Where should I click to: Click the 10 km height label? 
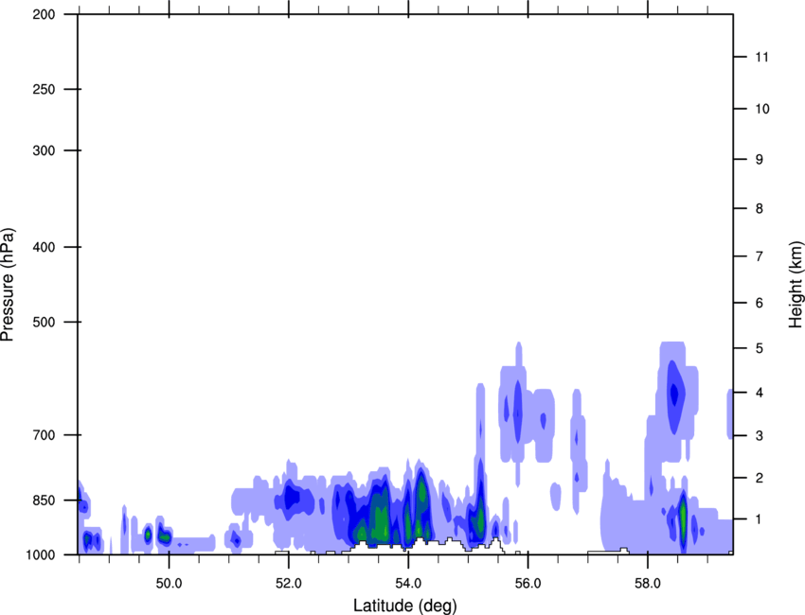[x=762, y=109]
